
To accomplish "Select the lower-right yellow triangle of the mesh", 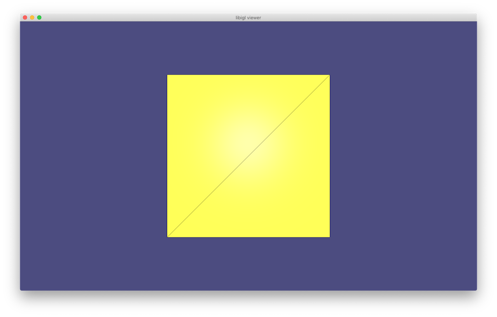I will click(276, 183).
